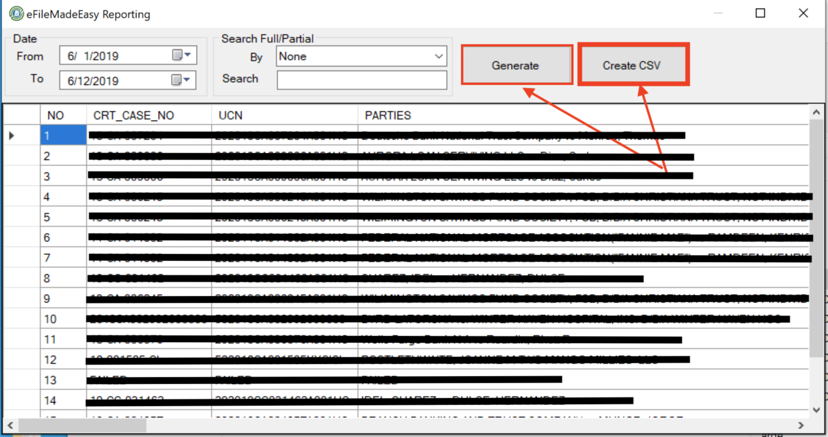Select row number 7 cell

point(63,258)
